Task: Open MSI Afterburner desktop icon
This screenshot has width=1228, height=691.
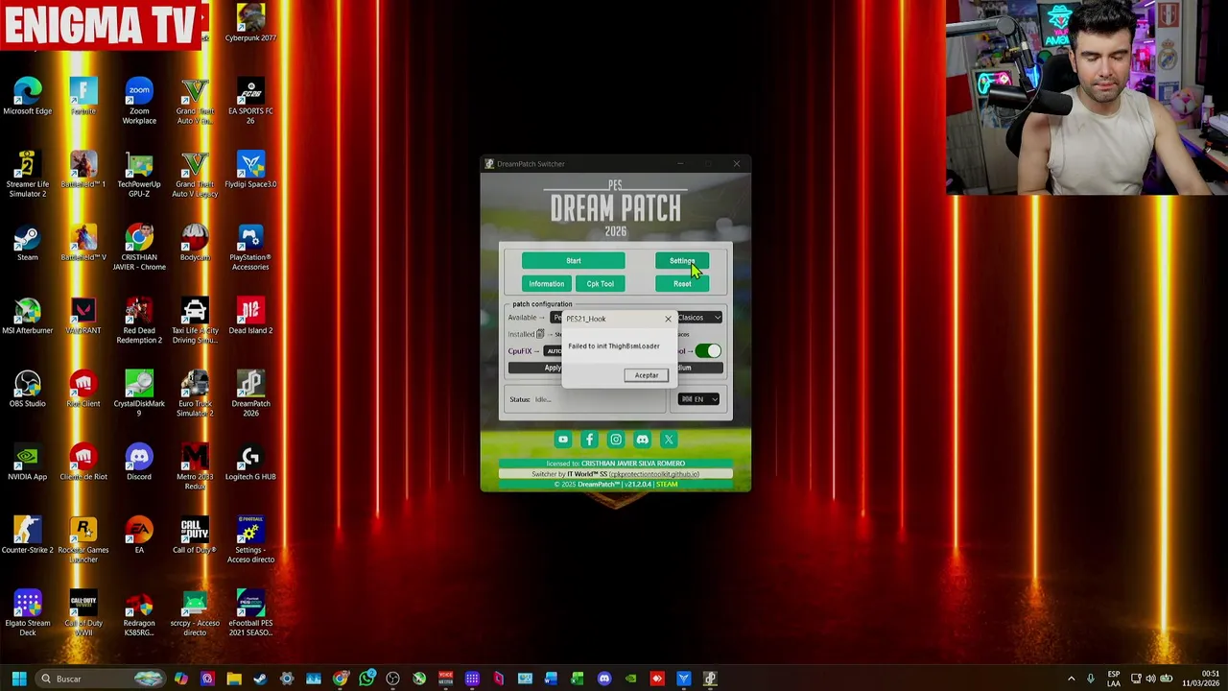Action: (x=28, y=316)
